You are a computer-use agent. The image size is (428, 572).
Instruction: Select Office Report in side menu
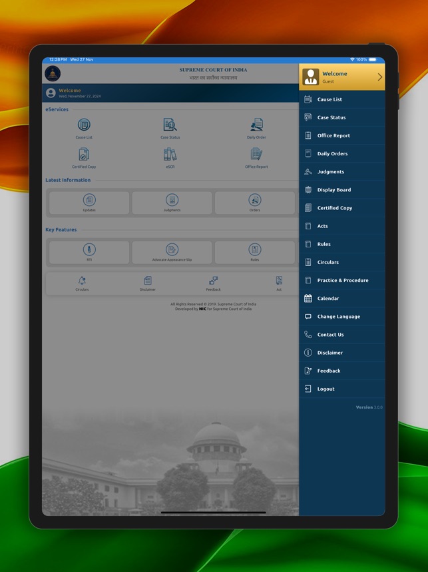pyautogui.click(x=341, y=135)
